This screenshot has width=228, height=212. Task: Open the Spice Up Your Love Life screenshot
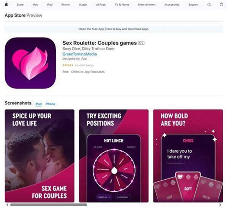(x=39, y=156)
